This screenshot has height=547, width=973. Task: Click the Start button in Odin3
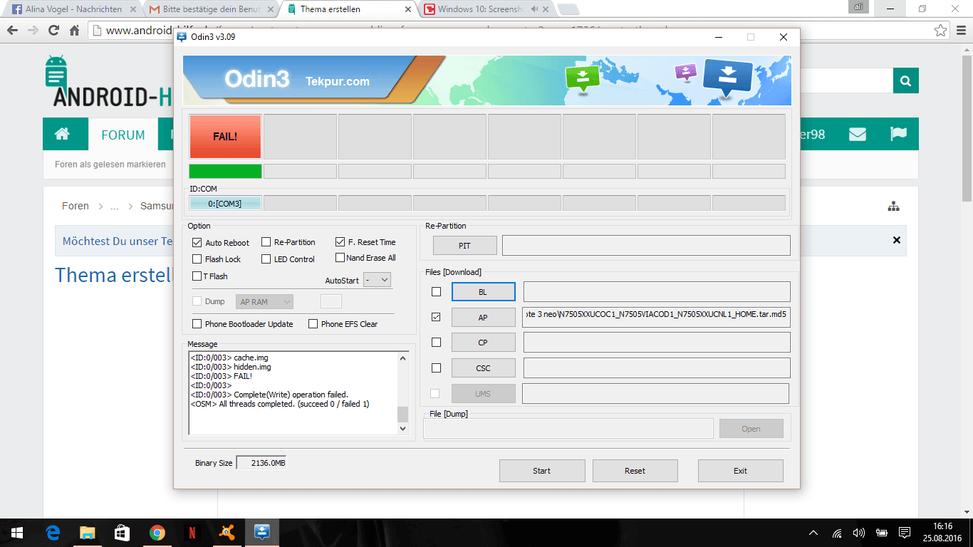[542, 471]
